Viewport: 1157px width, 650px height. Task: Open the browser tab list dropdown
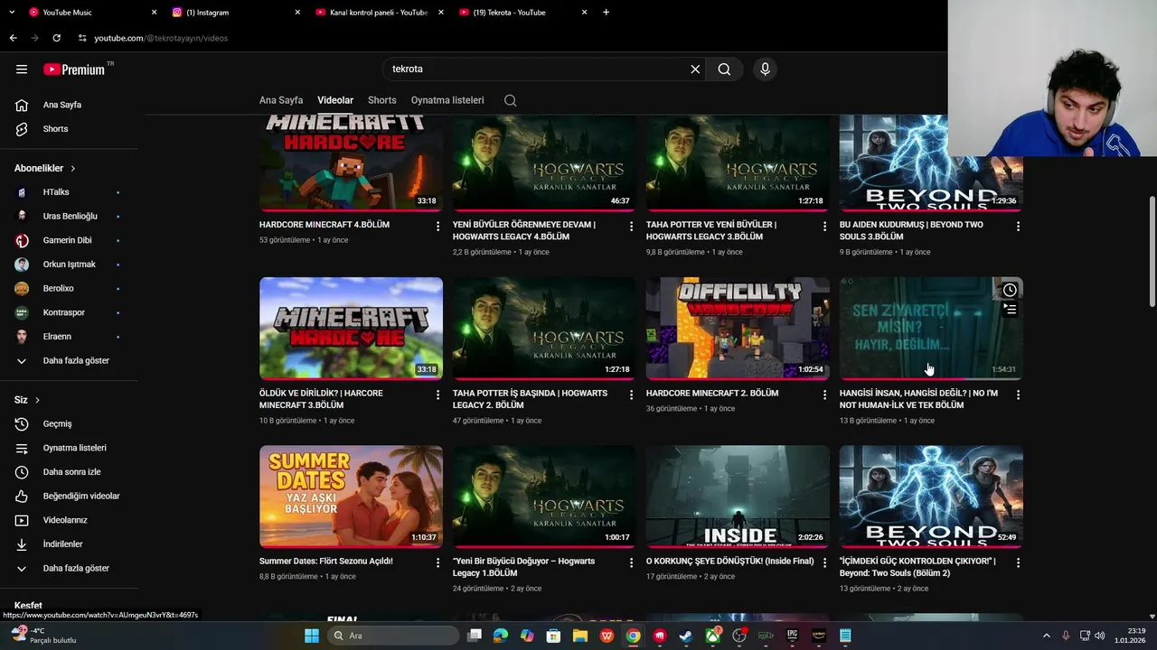(12, 13)
